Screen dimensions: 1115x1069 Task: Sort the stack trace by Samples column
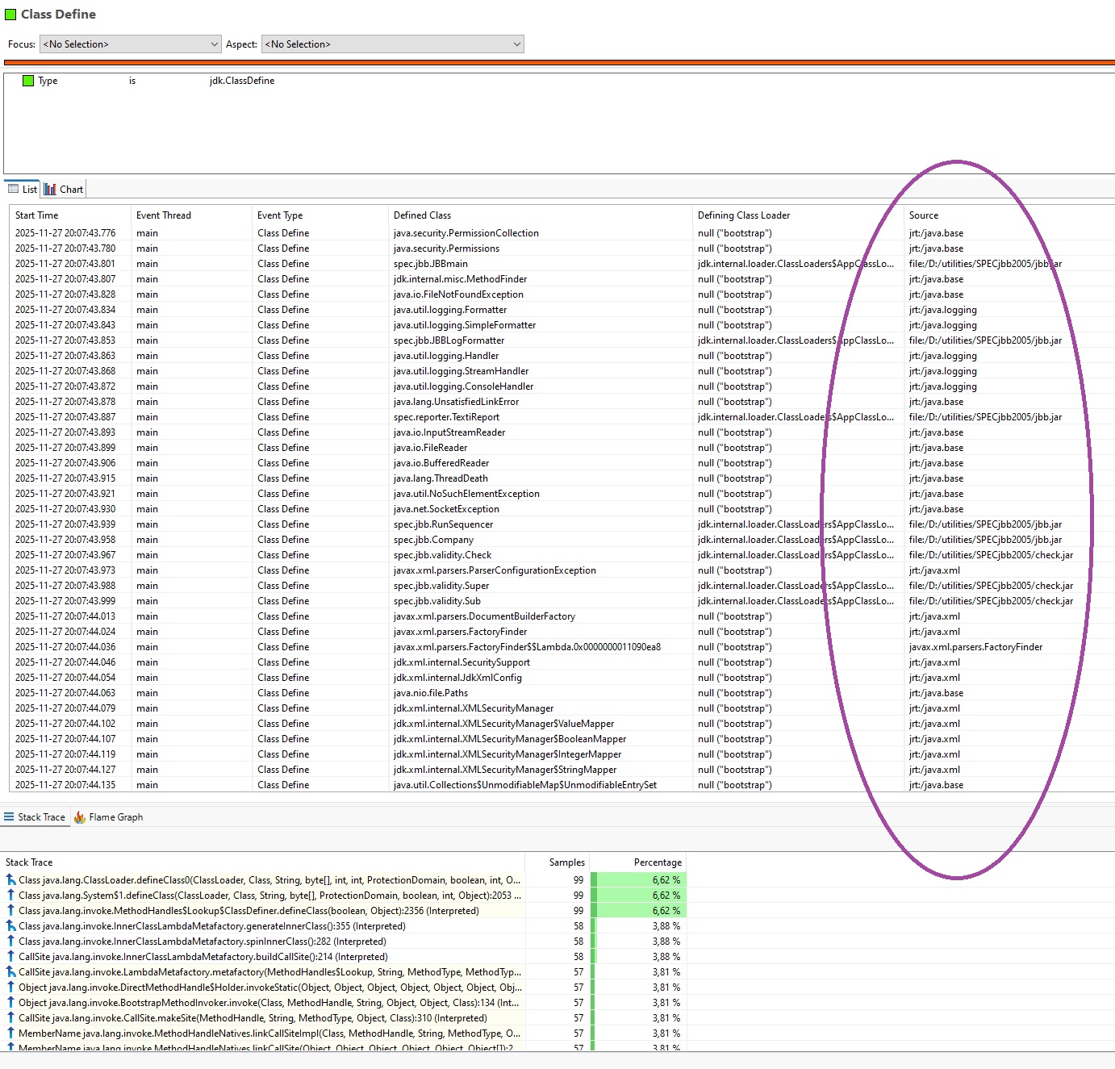point(566,862)
